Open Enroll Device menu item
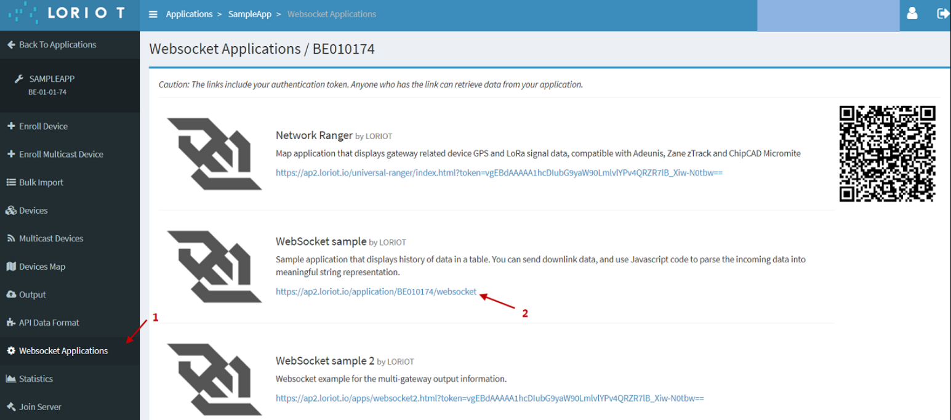951x420 pixels. tap(70, 126)
